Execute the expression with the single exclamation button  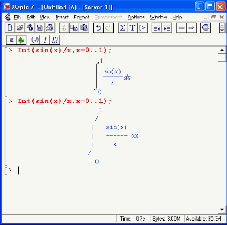(45, 40)
